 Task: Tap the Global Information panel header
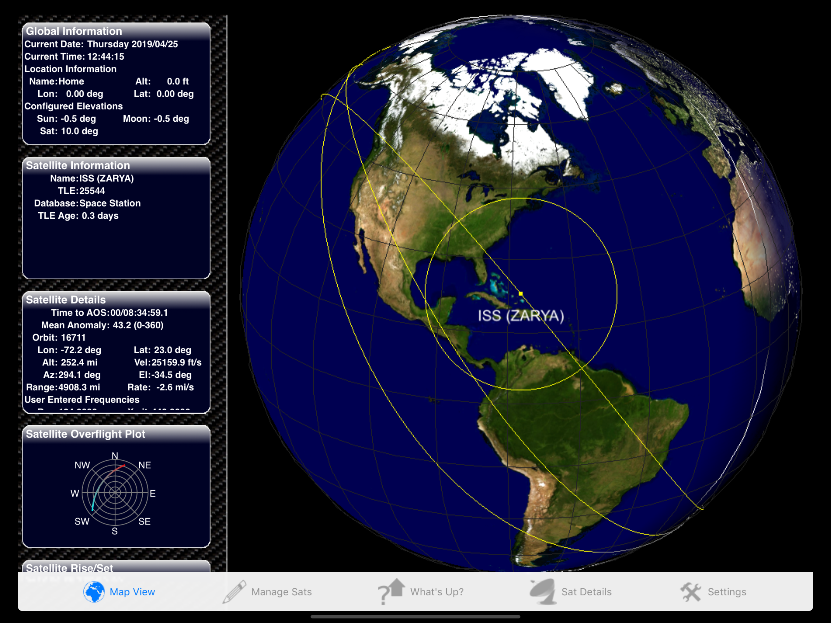tap(116, 31)
